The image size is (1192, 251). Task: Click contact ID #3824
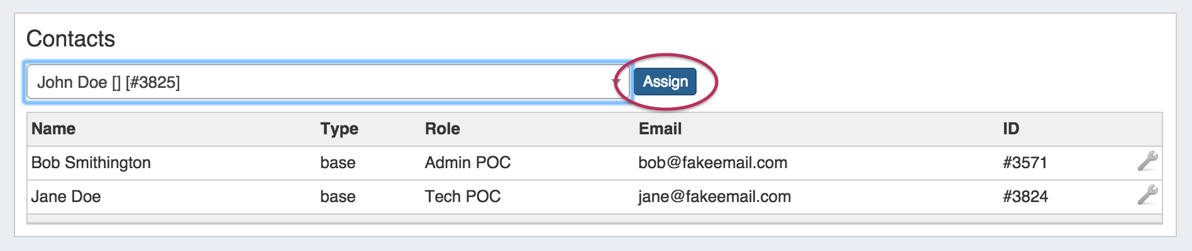click(1025, 196)
